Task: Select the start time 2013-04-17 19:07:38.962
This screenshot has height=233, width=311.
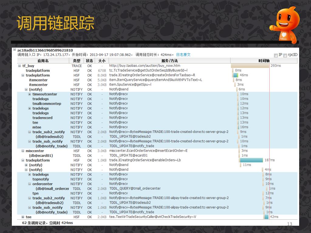Action: tap(110, 55)
